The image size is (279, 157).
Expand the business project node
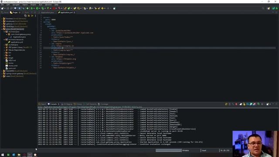[2, 18]
